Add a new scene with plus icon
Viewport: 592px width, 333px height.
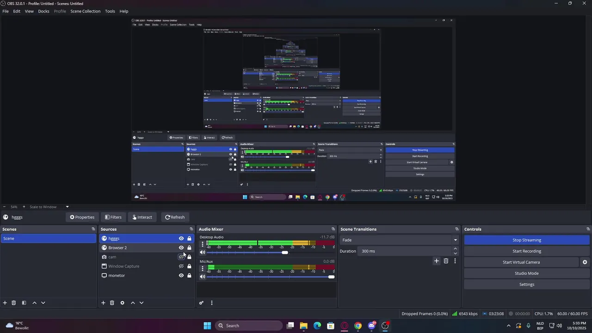point(5,303)
